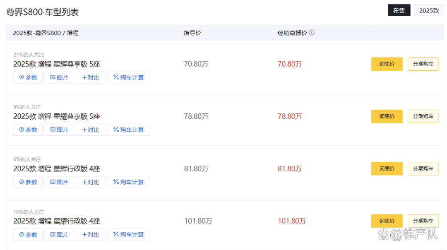Open the 2025款 增程 星辉尊享版 5座 title
This screenshot has width=447, height=250.
point(57,64)
